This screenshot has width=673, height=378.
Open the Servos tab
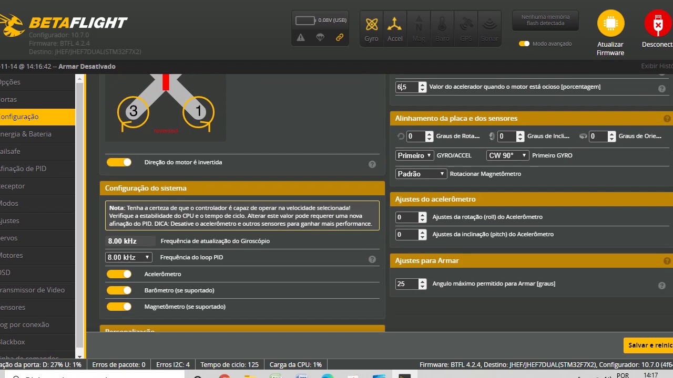[37, 238]
